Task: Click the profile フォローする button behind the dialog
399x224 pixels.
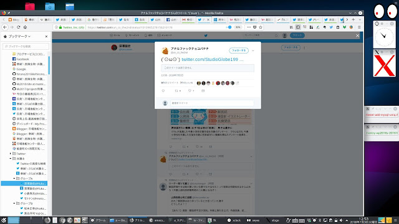Action: point(291,47)
